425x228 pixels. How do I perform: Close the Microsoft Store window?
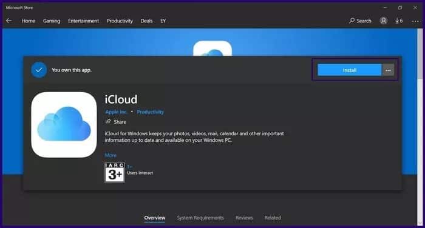coord(415,8)
